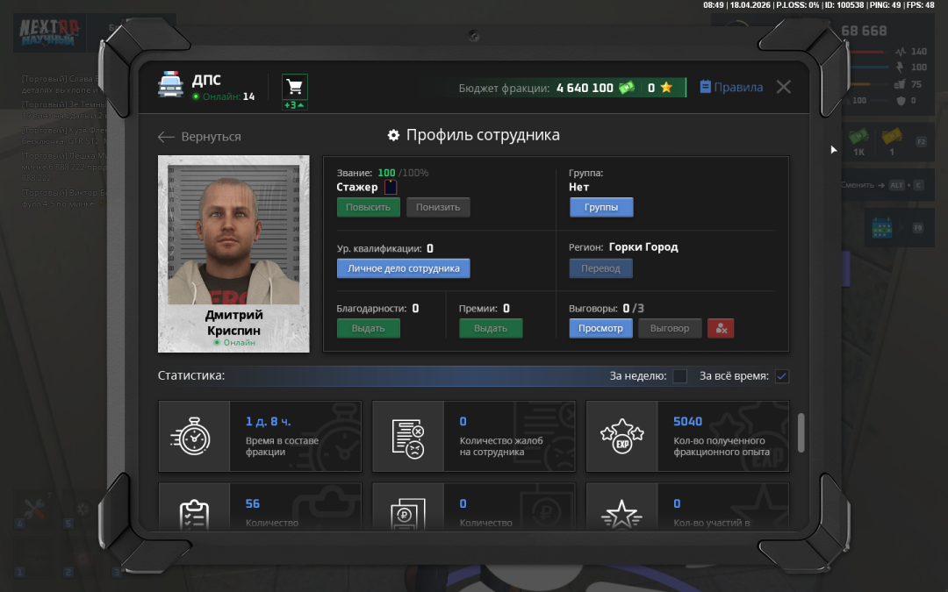Open Личное дело сотрудника
The height and width of the screenshot is (592, 948).
[403, 268]
